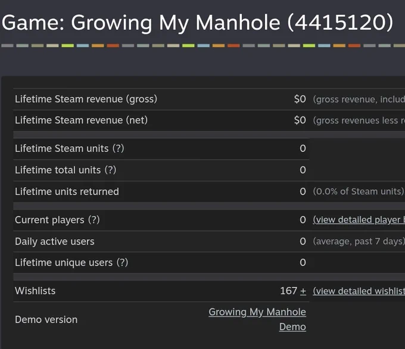Select the Lifetime total units value 0
405x349 pixels.
(x=303, y=170)
